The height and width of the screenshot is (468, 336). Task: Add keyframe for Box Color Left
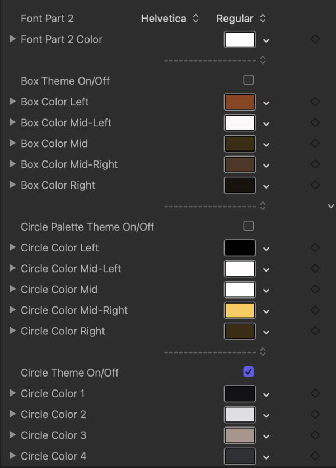(315, 102)
